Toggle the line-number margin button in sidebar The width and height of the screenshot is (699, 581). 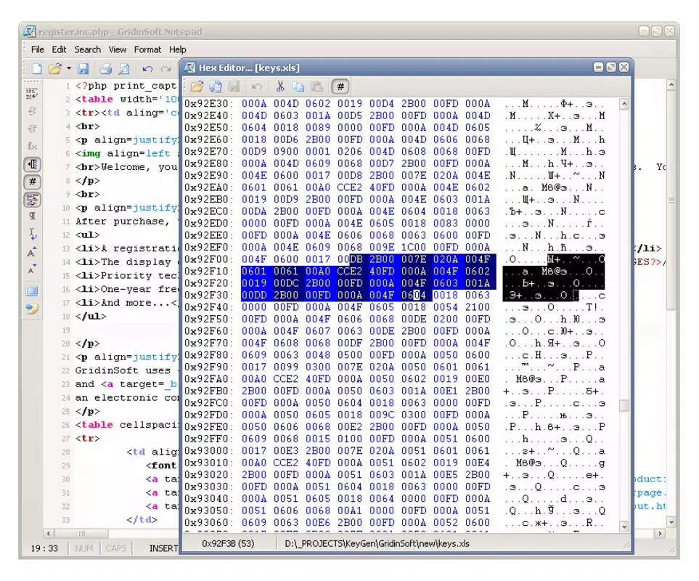(x=32, y=165)
